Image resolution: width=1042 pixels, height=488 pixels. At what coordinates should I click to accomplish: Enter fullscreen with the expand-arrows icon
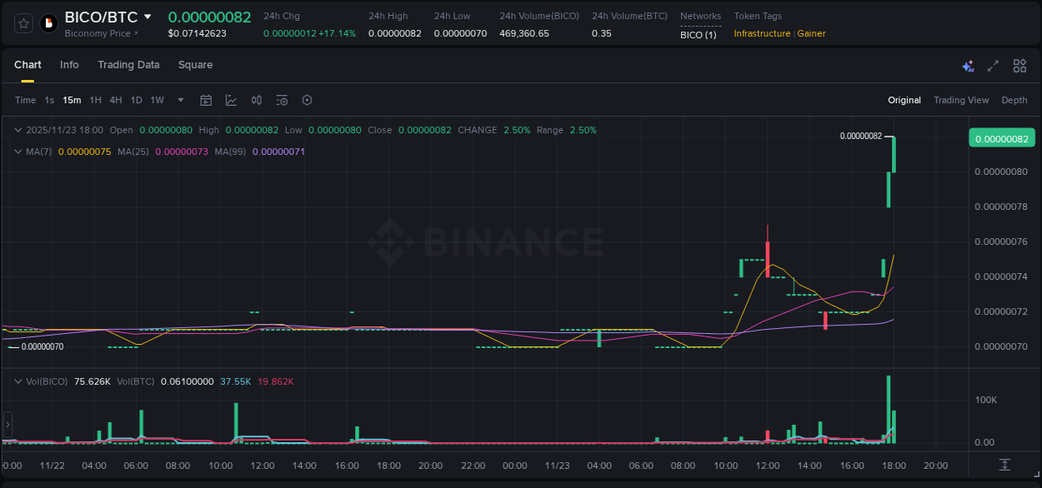[x=993, y=65]
